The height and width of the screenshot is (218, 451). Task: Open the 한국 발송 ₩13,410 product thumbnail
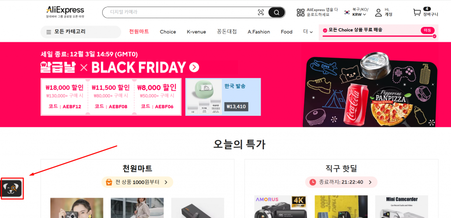coord(223,97)
